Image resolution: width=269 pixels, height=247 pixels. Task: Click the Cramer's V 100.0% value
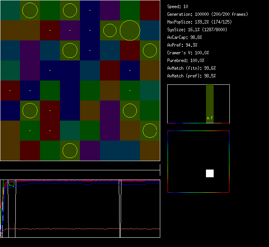[x=188, y=53]
